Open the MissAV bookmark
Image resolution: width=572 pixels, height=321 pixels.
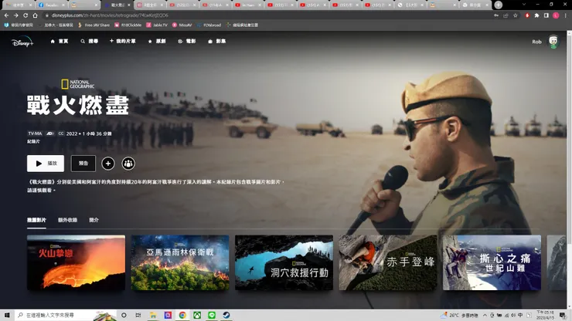pos(182,25)
